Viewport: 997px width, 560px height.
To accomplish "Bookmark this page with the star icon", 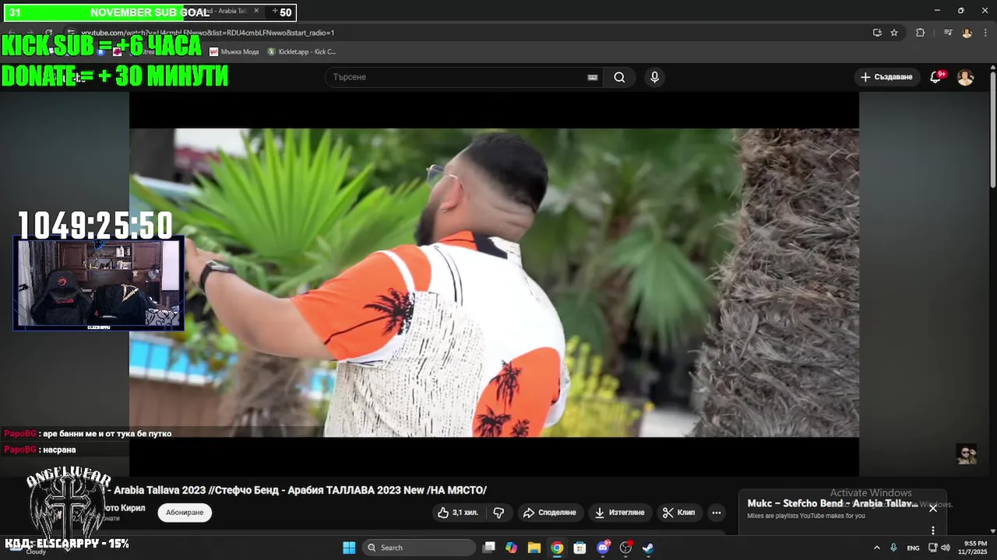I will click(894, 33).
